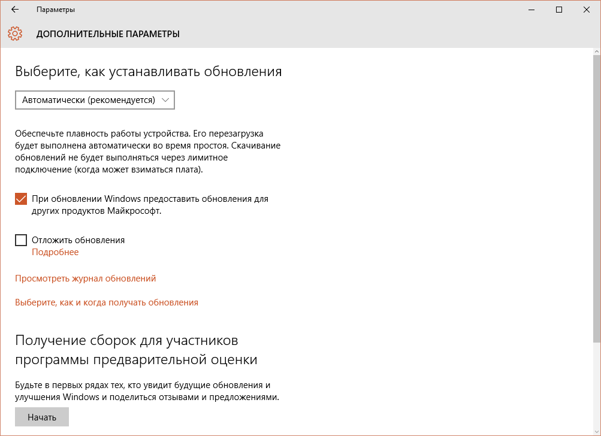Enable the Отложить обновления checkbox
This screenshot has height=436, width=601.
tap(21, 240)
